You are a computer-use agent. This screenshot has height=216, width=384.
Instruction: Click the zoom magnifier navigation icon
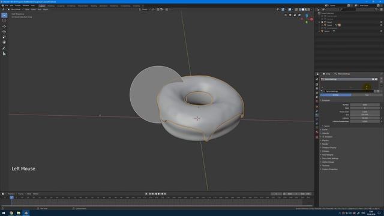299,15
